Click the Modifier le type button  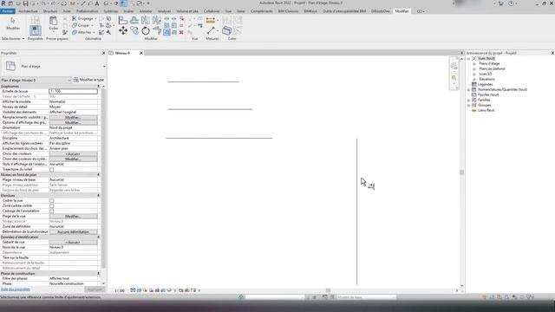pos(88,80)
